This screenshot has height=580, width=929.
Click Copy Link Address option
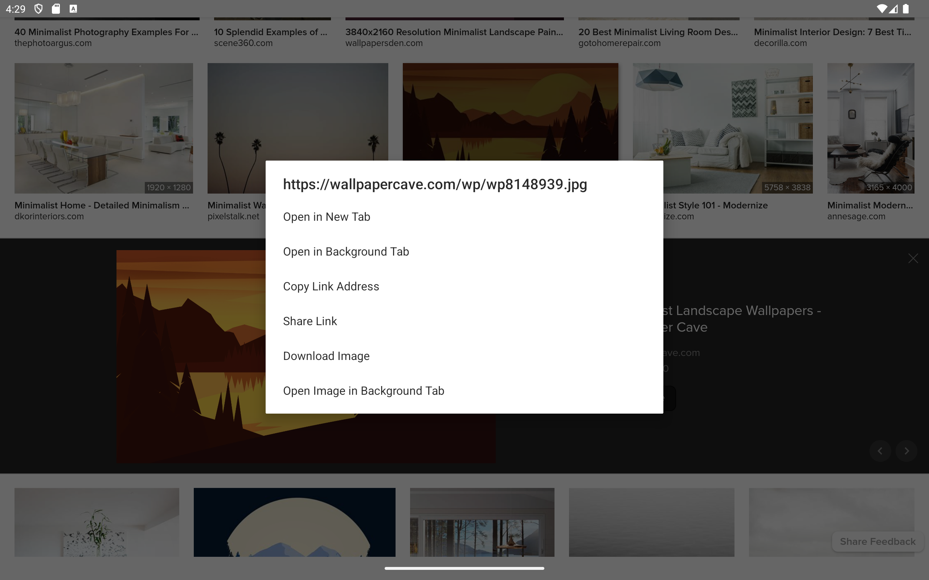331,286
